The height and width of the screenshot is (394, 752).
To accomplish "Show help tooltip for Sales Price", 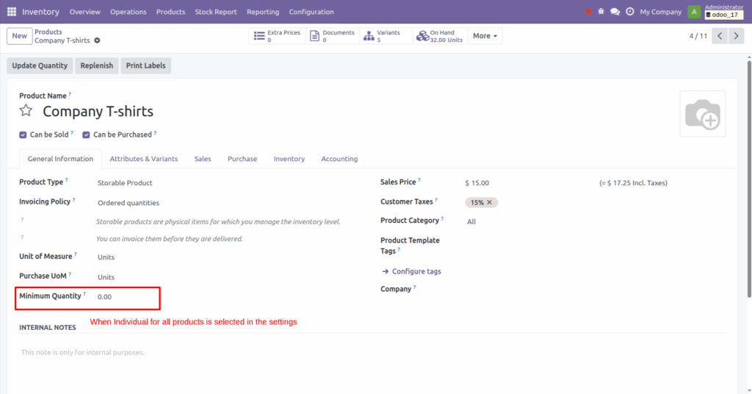I will tap(419, 180).
